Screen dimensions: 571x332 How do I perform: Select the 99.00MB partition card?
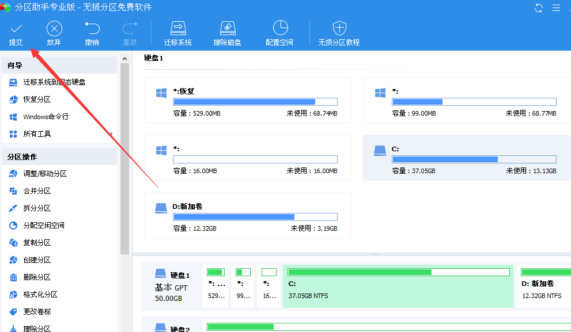click(x=467, y=100)
